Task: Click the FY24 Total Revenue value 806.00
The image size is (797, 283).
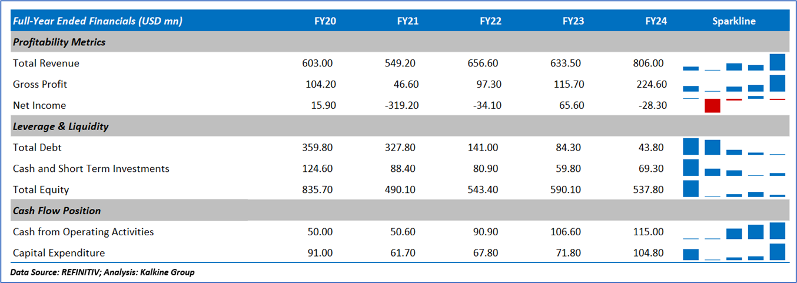Action: pos(650,63)
